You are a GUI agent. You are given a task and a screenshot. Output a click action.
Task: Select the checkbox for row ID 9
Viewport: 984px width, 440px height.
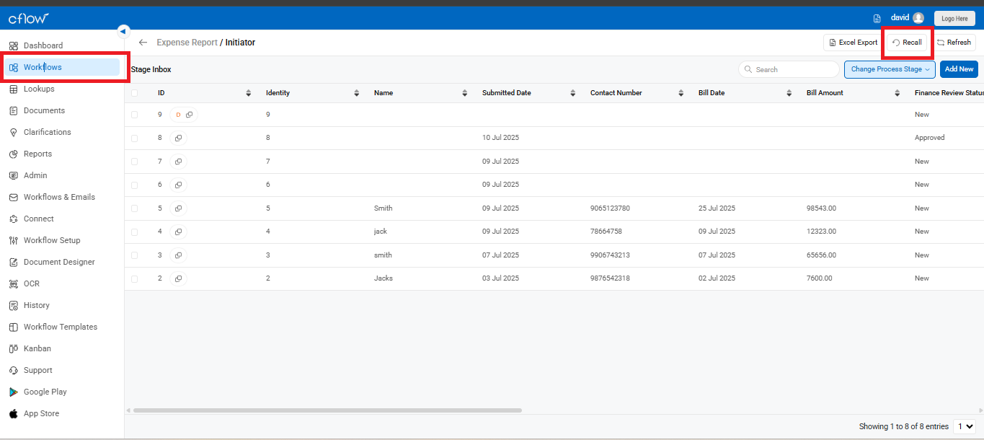tap(135, 115)
